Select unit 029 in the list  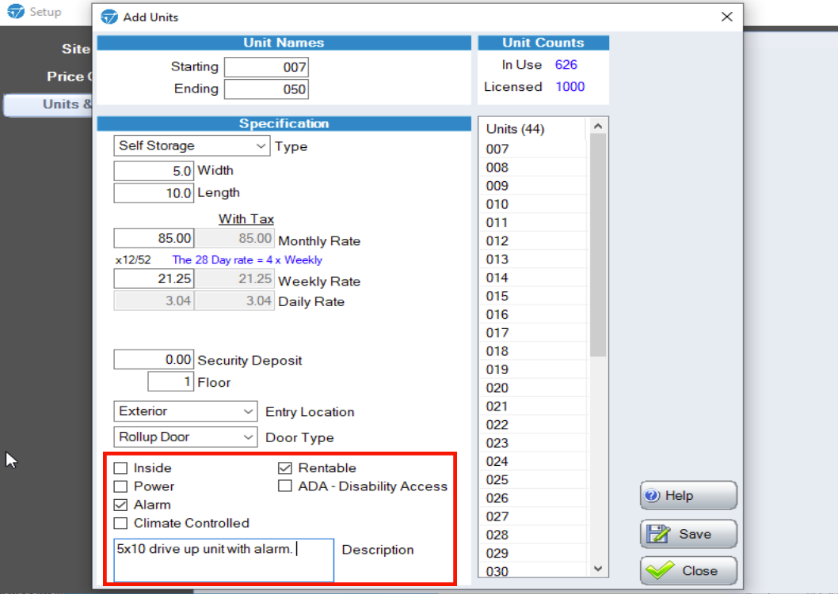pos(534,554)
